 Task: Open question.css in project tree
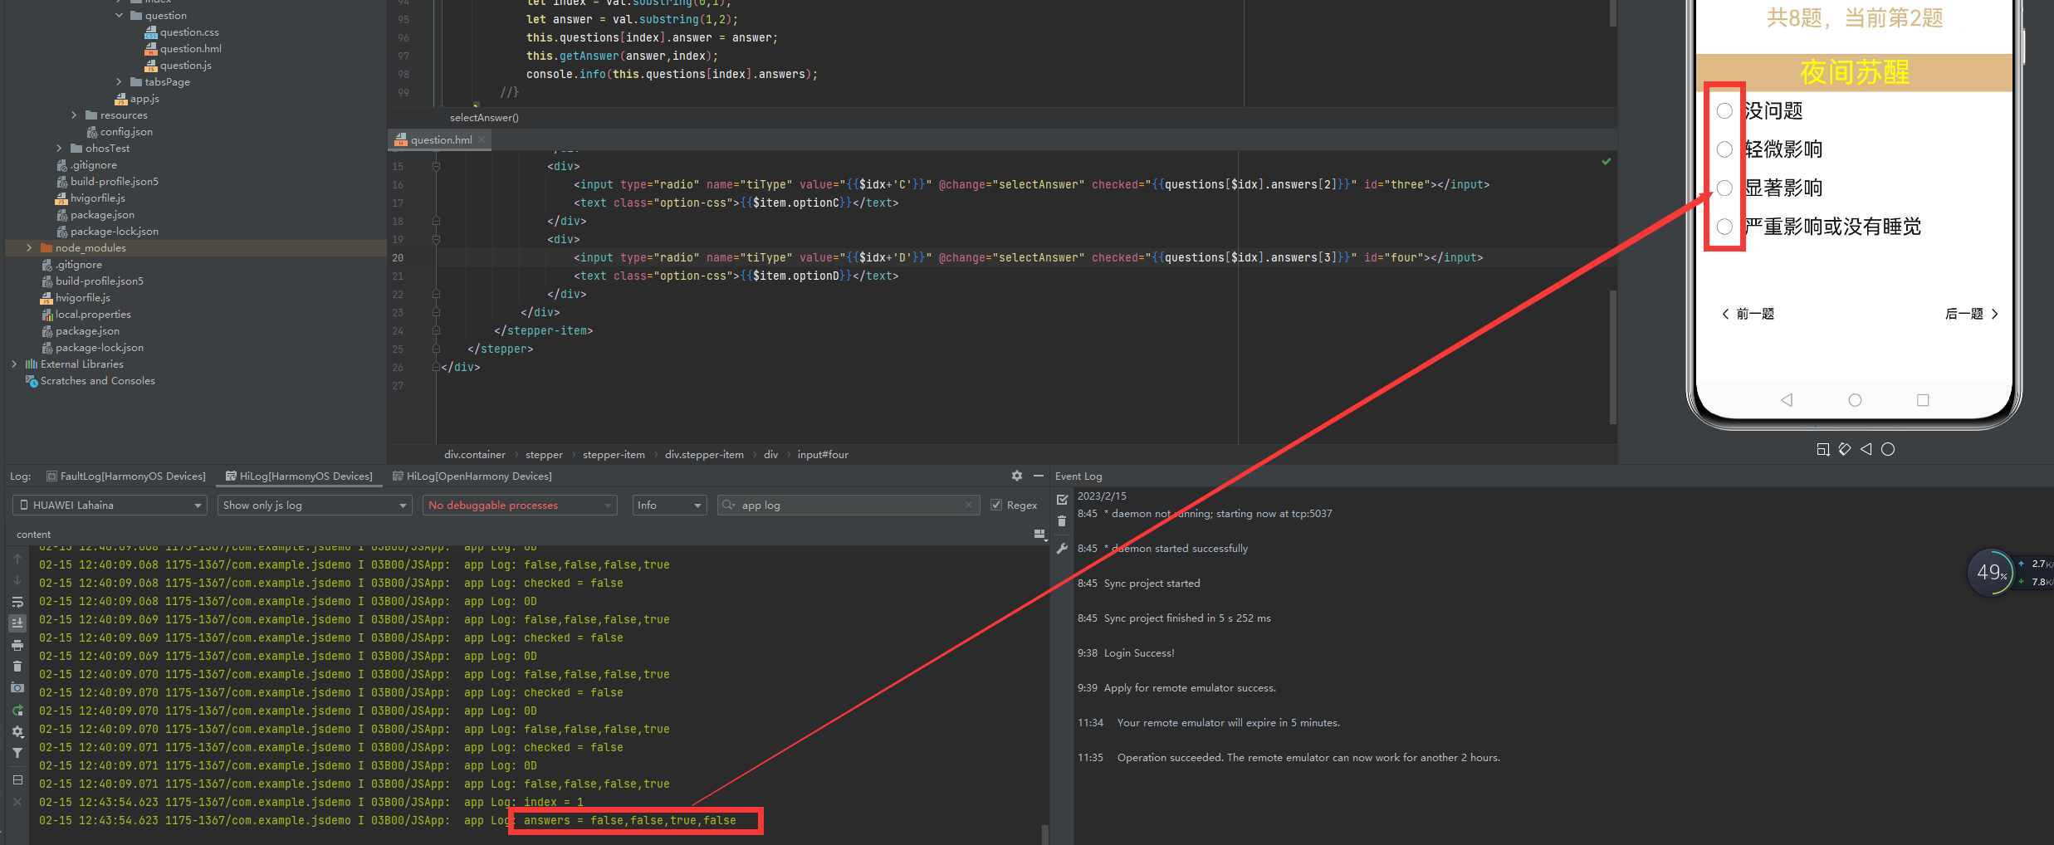coord(182,32)
